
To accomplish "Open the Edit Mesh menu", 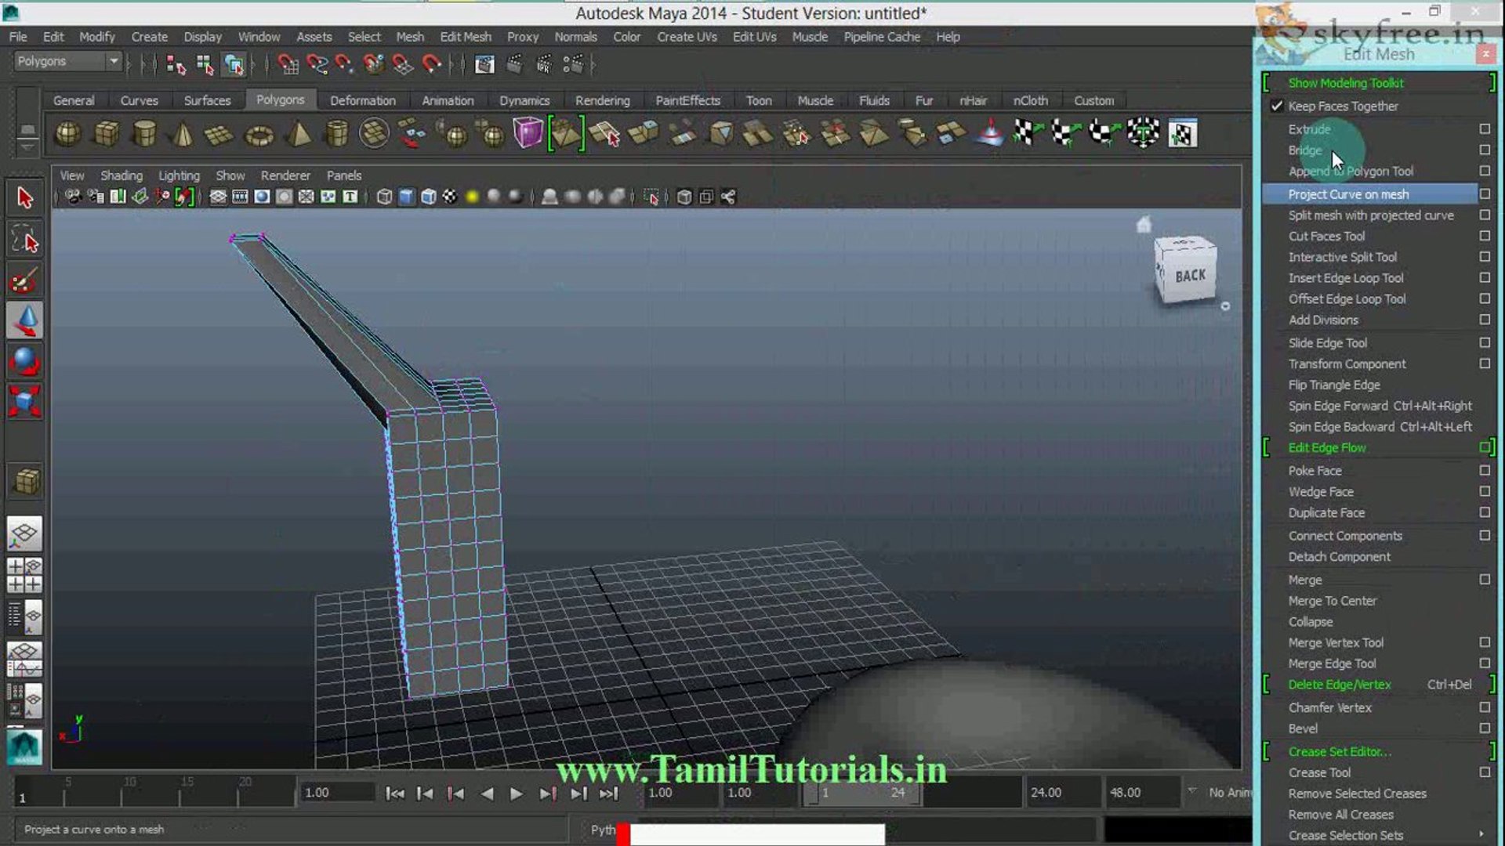I will tap(465, 37).
